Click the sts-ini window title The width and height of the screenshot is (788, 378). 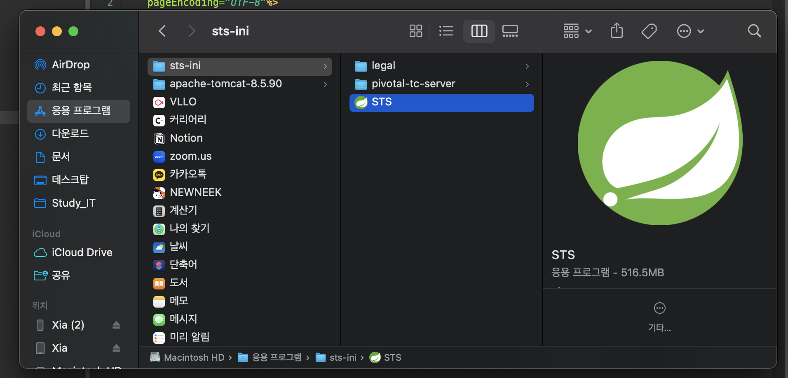[230, 31]
